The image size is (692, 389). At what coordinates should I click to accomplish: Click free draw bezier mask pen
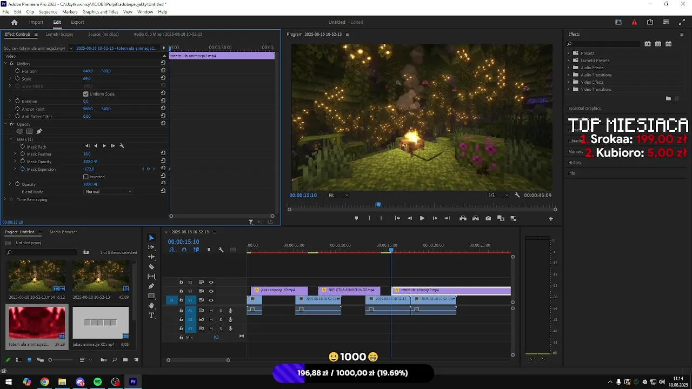[x=39, y=131]
